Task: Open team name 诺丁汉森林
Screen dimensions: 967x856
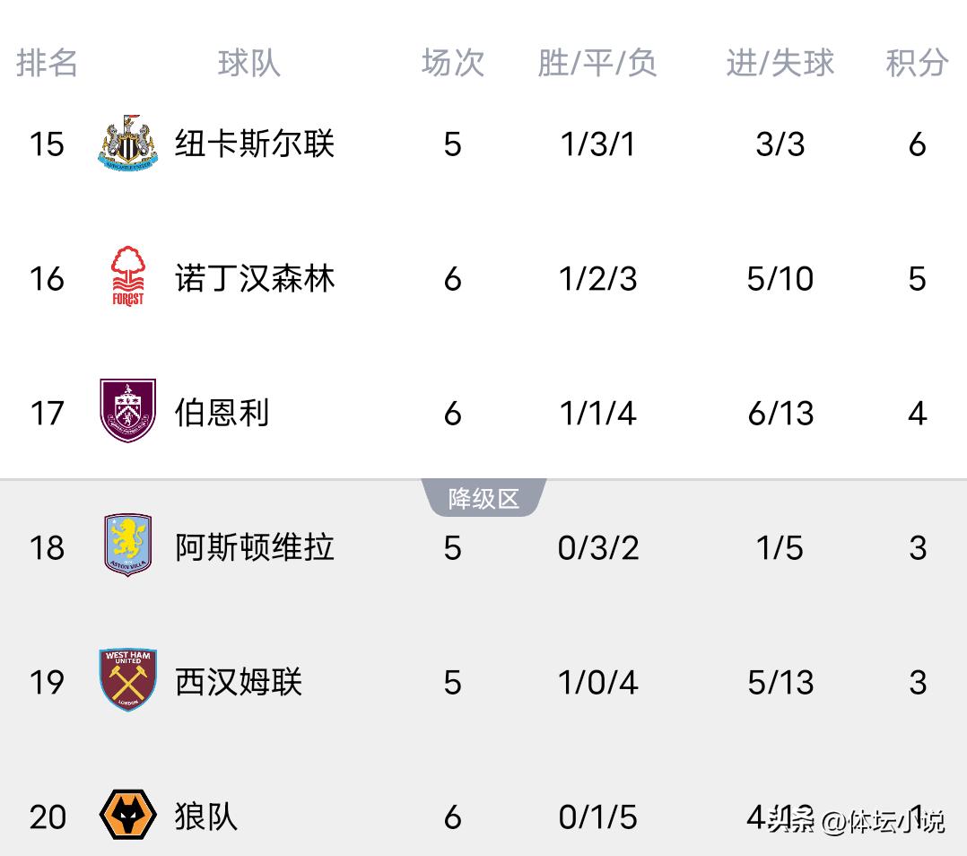Action: [x=255, y=278]
